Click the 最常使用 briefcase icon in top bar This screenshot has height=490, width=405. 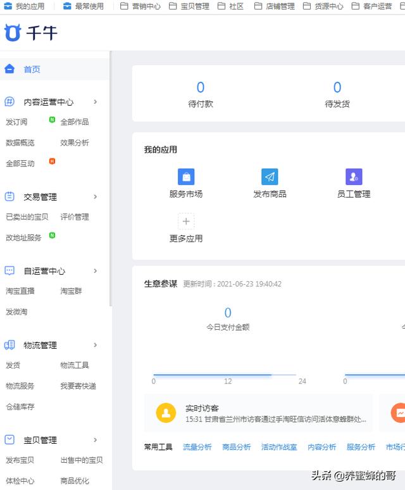coord(67,6)
